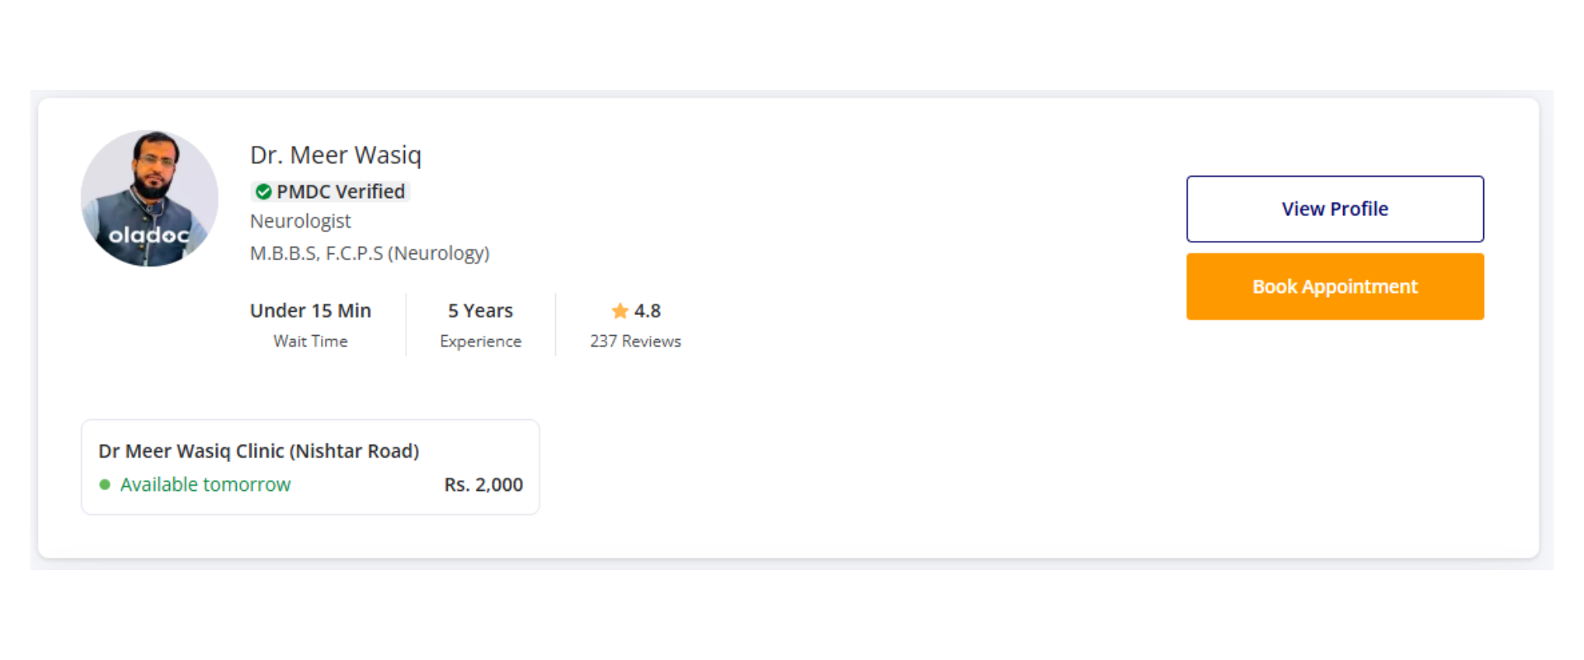The width and height of the screenshot is (1584, 660).
Task: Click the Rs. 2,000 fee amount
Action: click(483, 485)
